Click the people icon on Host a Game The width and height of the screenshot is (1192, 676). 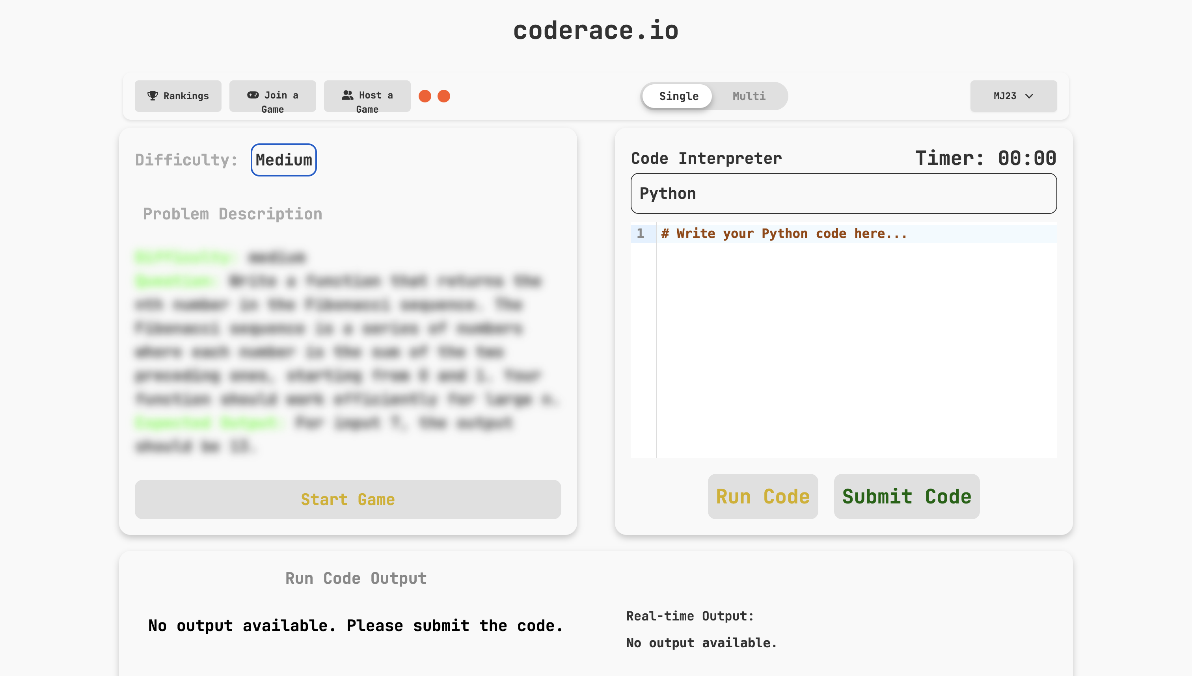348,95
